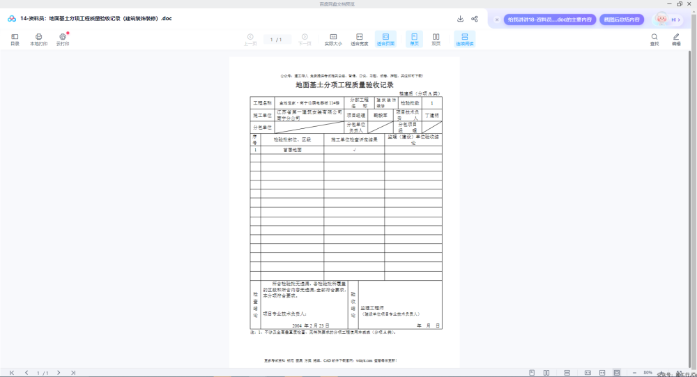Open the 云打印 cloud print option
697x377 pixels.
(63, 39)
